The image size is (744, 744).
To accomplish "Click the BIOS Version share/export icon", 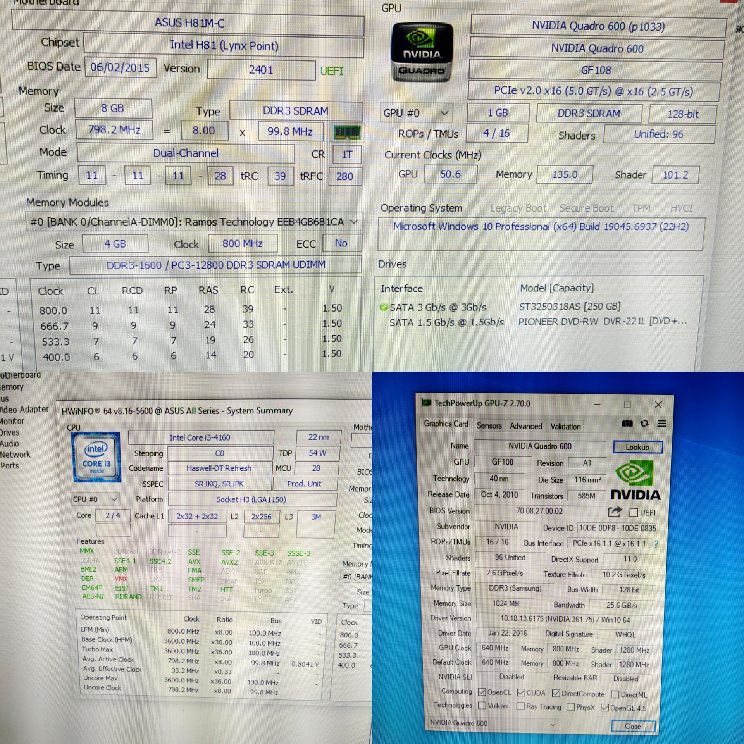I will click(614, 512).
